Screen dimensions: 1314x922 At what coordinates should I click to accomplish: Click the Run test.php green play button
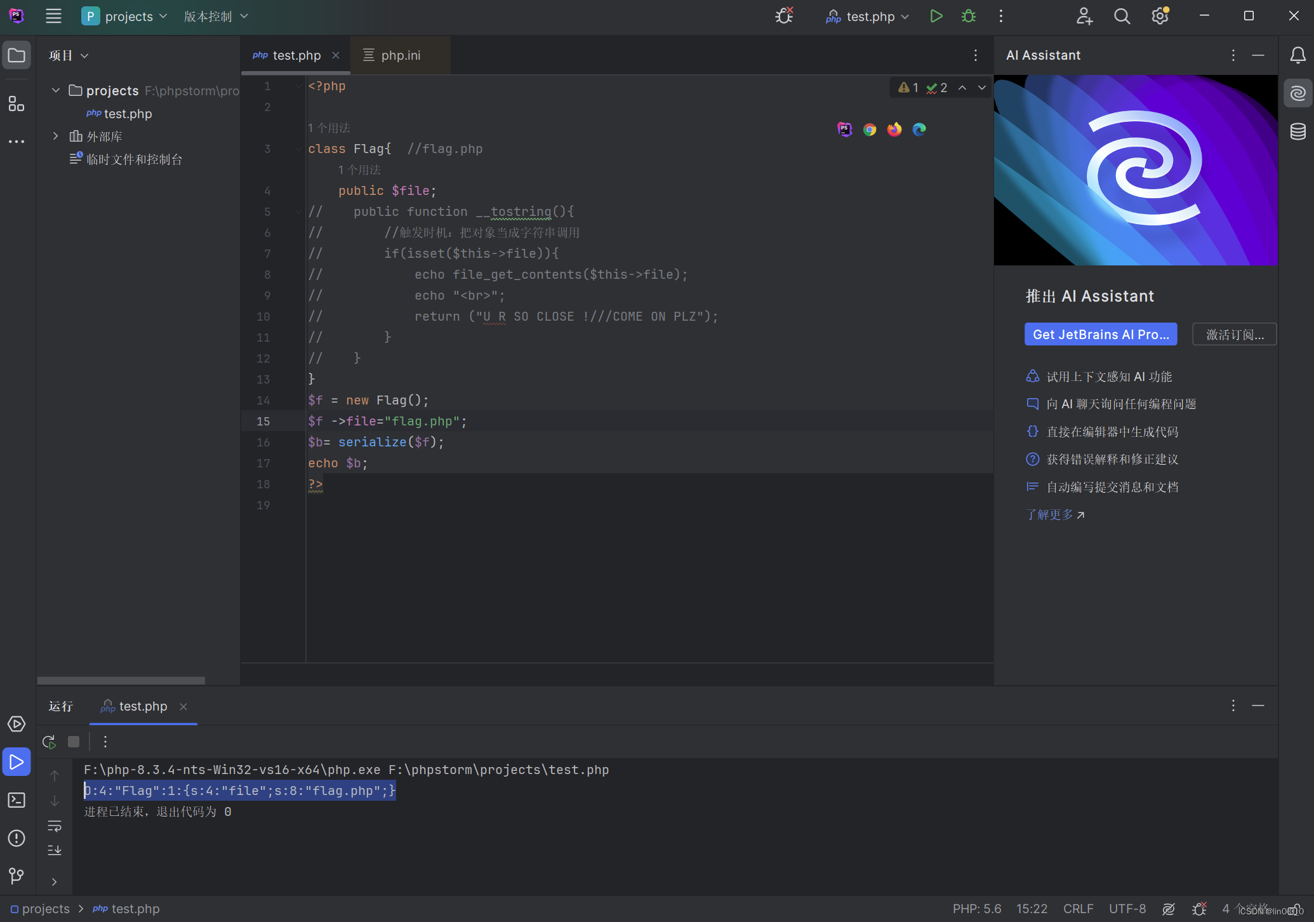point(936,17)
